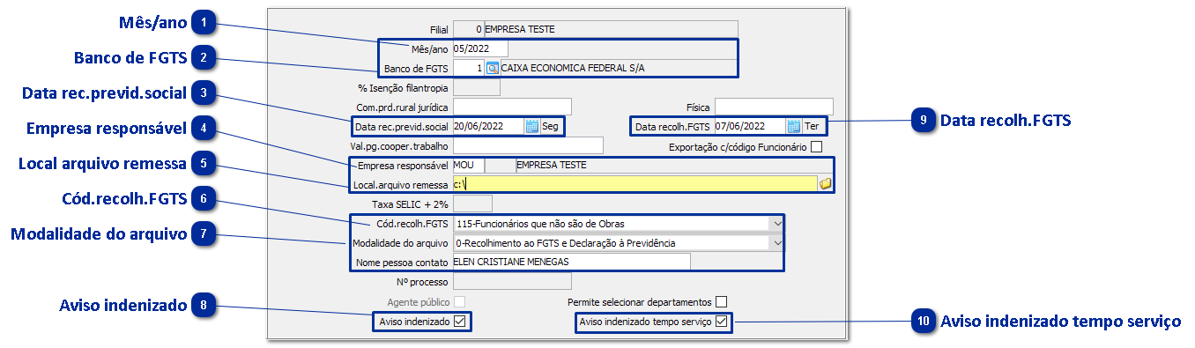The image size is (1195, 348).
Task: Click Empresa responsável code field MOU
Action: [468, 165]
